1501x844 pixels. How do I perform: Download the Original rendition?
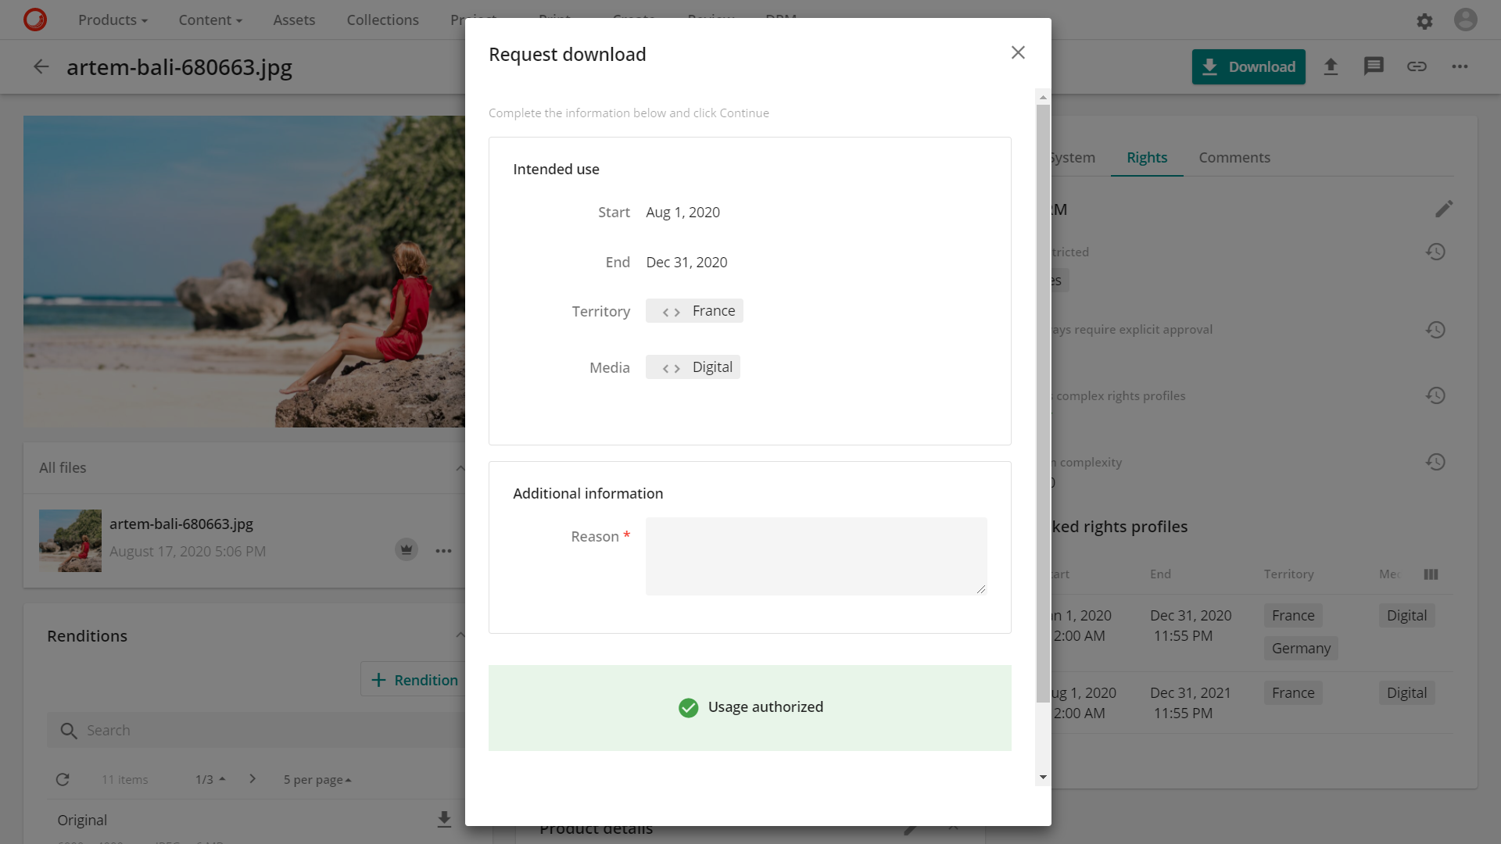click(444, 819)
